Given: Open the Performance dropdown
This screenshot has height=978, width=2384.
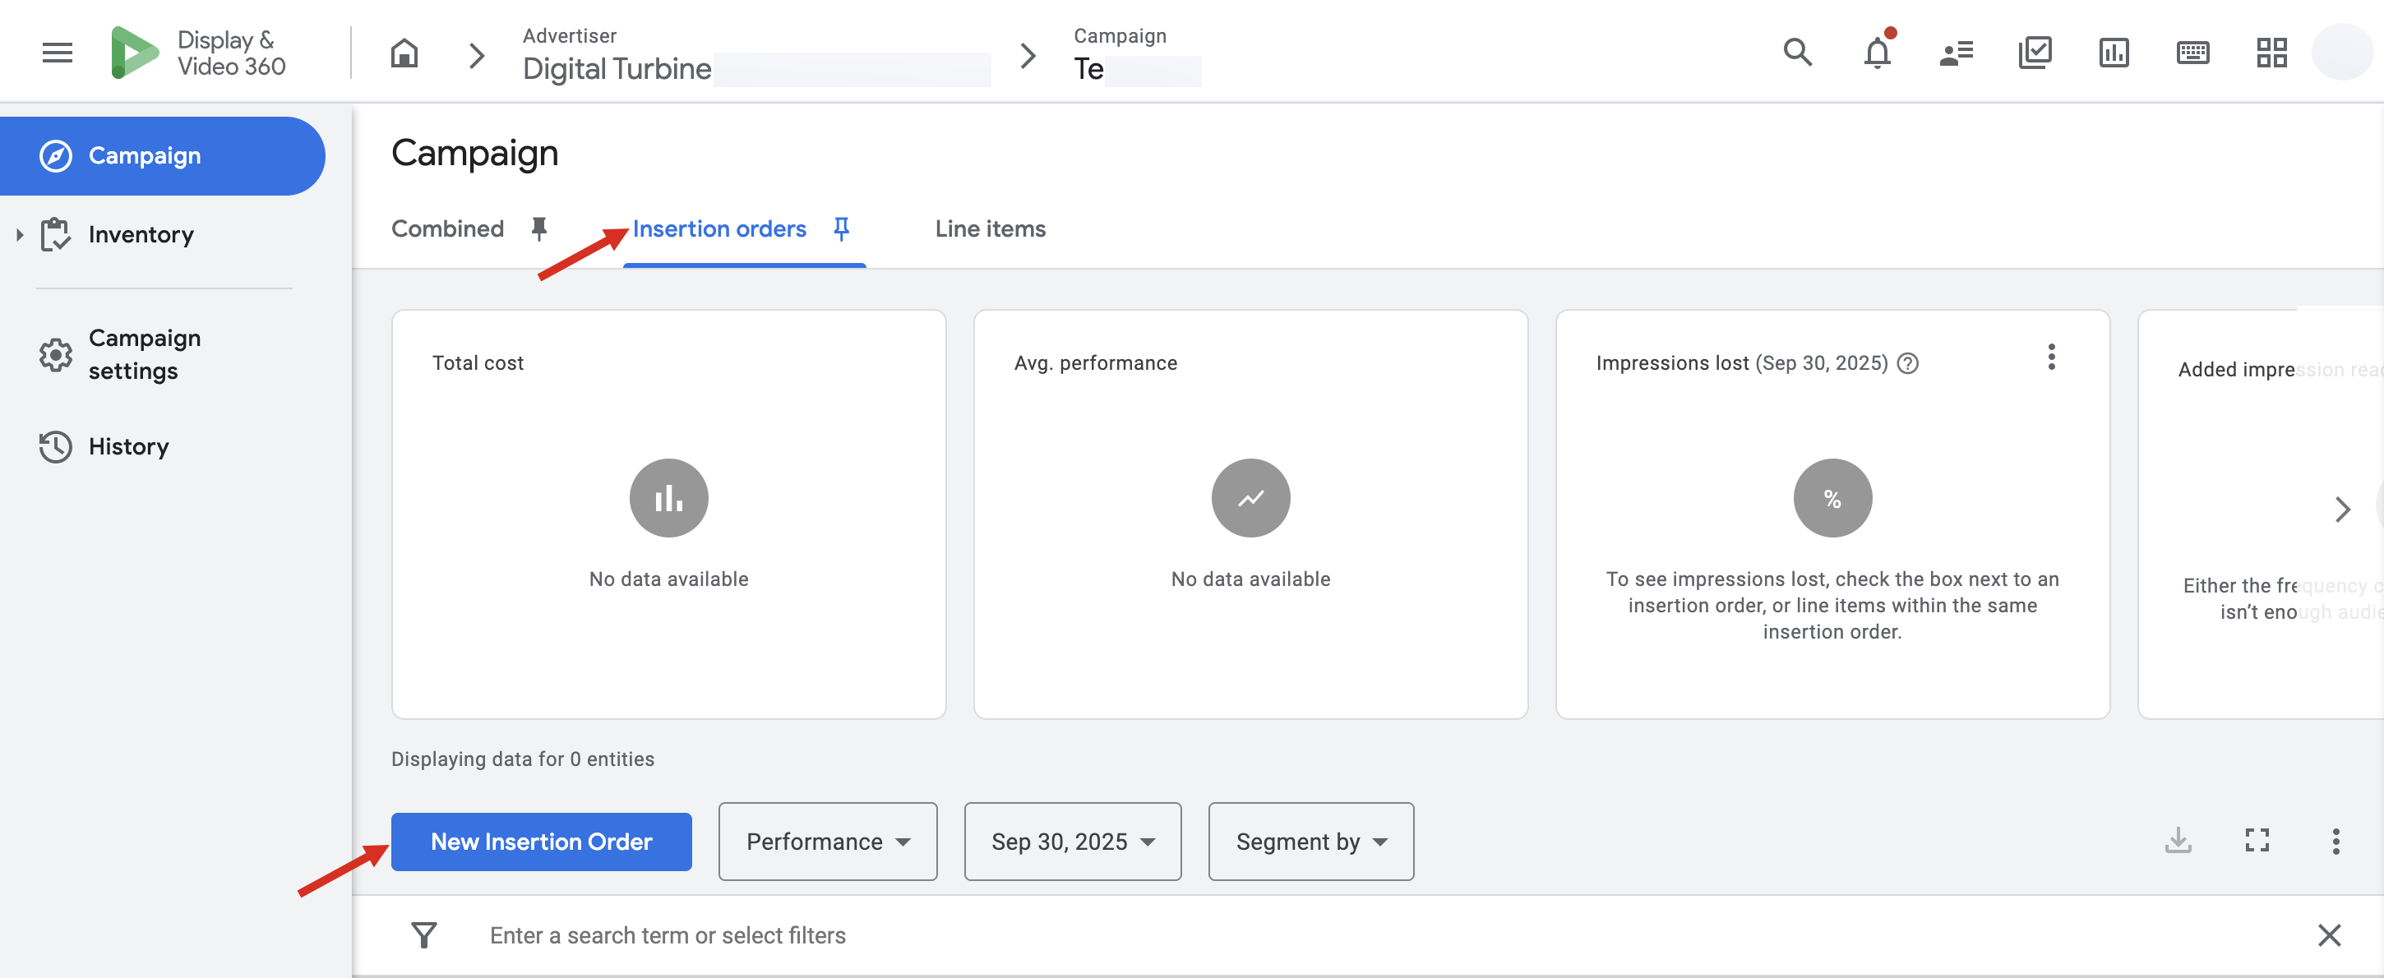Looking at the screenshot, I should click(827, 841).
